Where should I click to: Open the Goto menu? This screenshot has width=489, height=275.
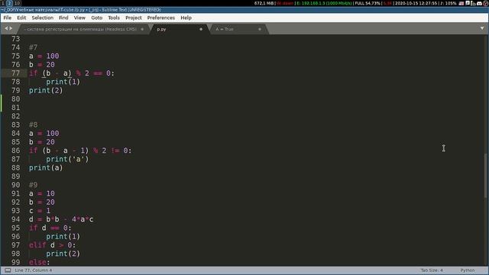point(97,18)
